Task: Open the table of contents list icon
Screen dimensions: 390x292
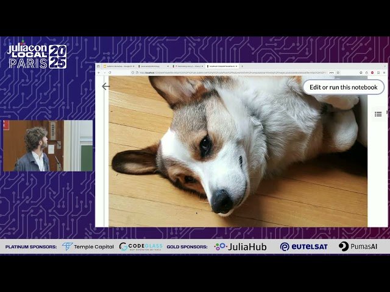Action: tap(378, 114)
